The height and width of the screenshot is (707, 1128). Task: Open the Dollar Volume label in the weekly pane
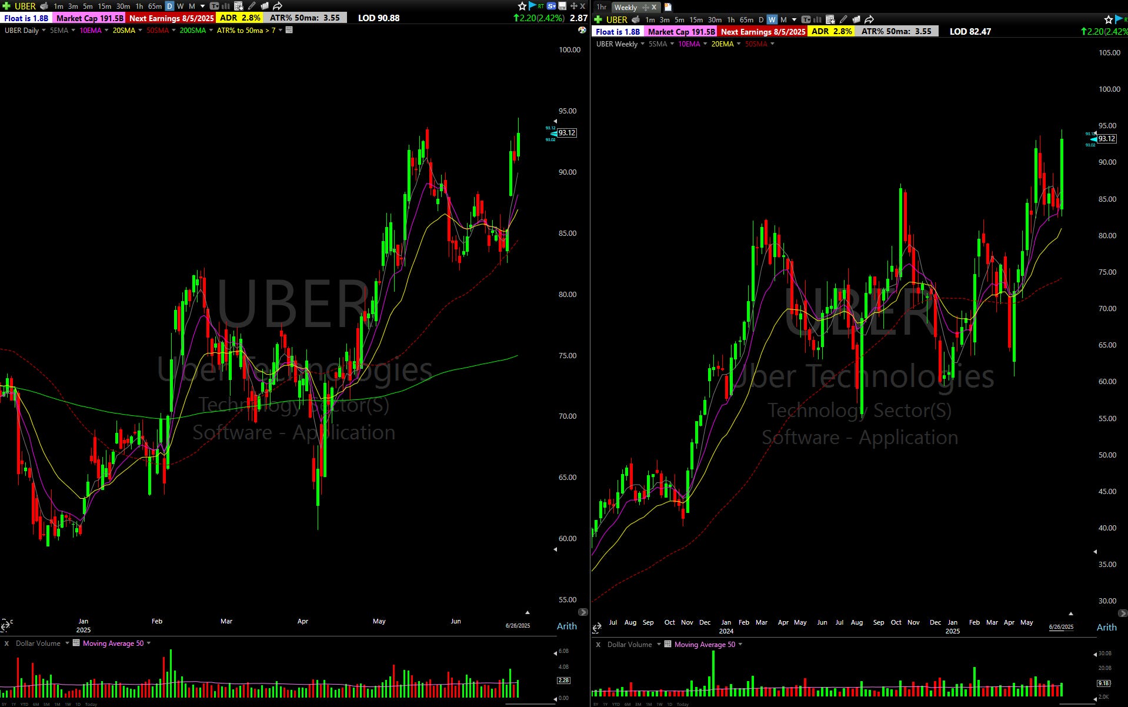pos(629,644)
